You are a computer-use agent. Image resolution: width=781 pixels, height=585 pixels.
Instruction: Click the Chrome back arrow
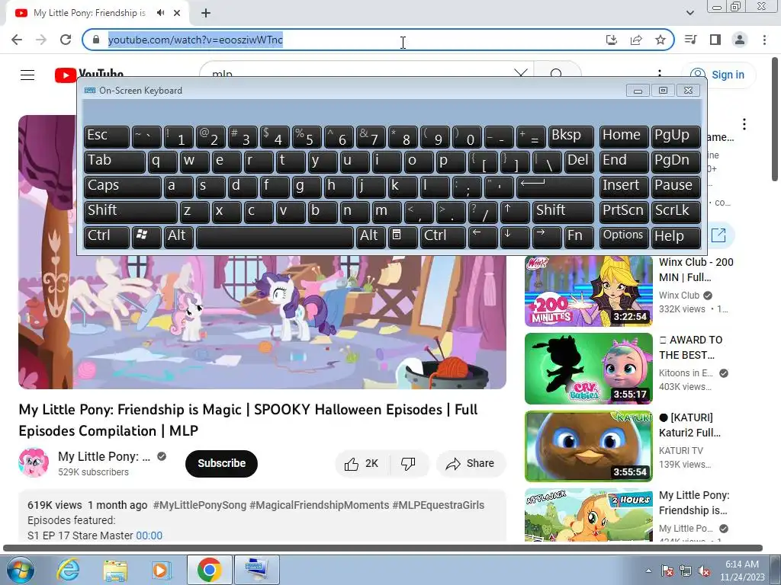click(17, 40)
